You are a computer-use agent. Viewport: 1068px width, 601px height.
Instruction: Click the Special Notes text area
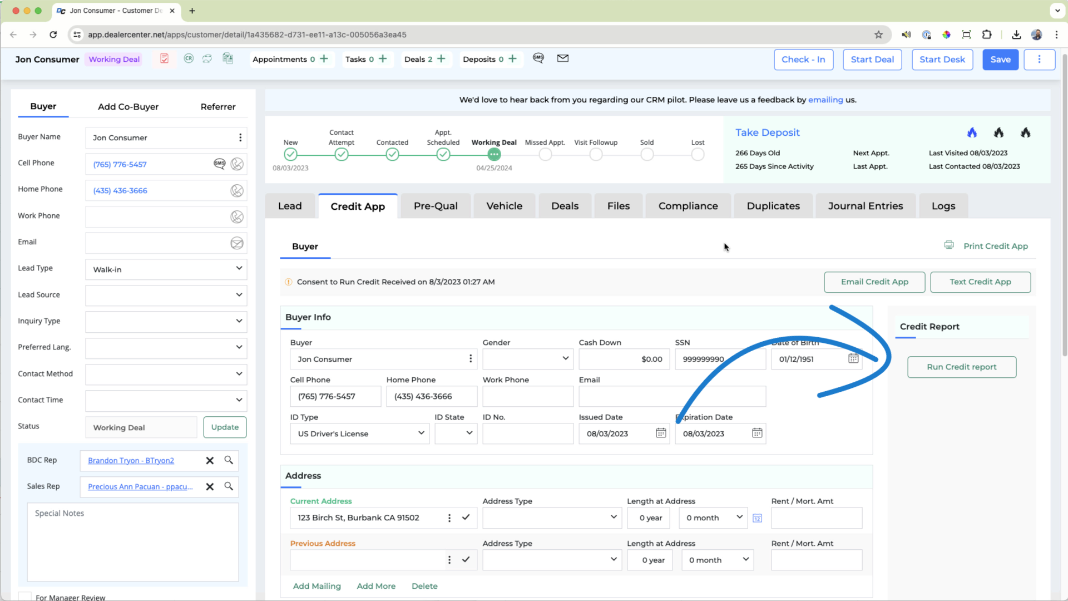(133, 542)
